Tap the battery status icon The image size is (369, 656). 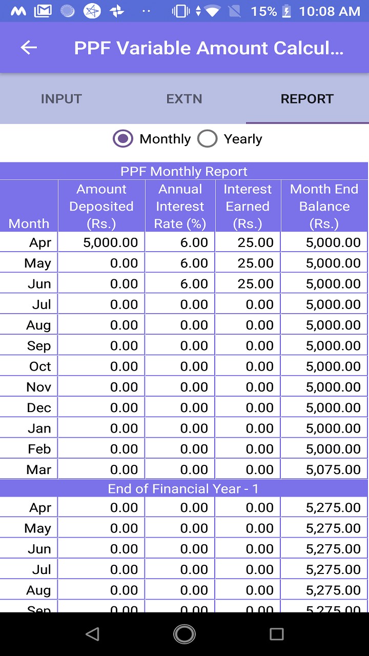point(286,11)
